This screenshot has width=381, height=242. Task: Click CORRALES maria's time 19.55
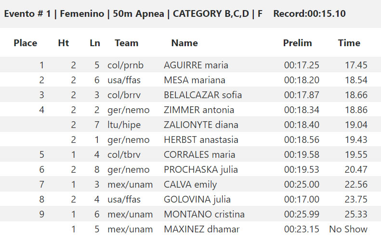(x=356, y=154)
